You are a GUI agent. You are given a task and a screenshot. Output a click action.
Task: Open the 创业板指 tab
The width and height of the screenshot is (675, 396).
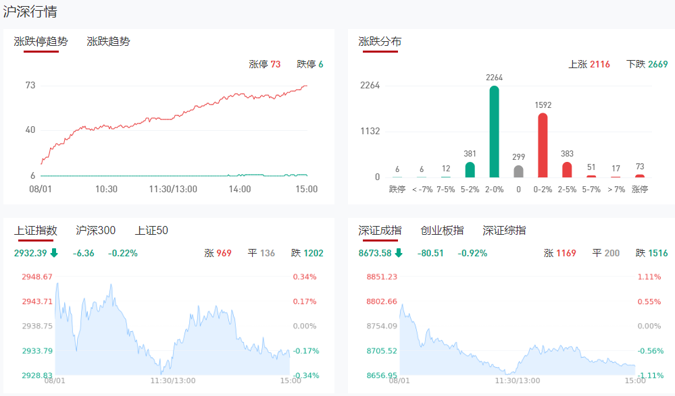(442, 231)
